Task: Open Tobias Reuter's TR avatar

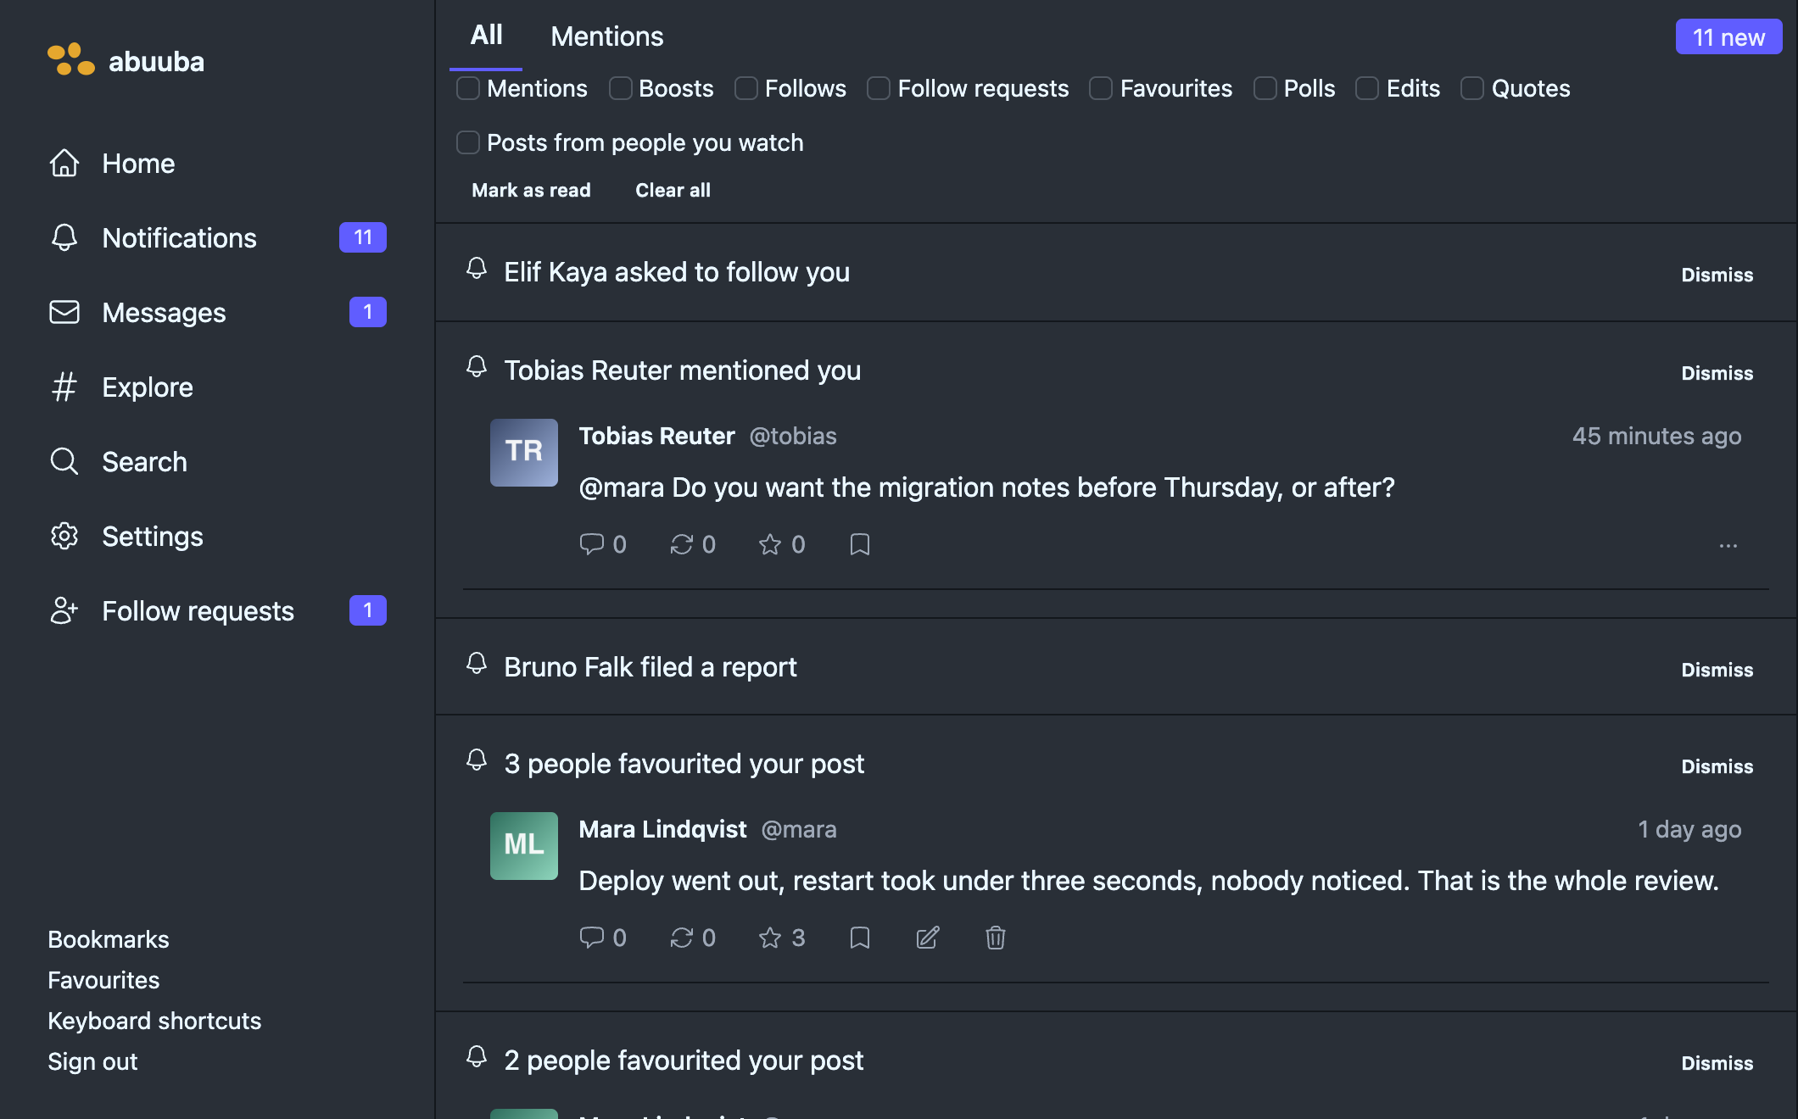Action: tap(524, 452)
